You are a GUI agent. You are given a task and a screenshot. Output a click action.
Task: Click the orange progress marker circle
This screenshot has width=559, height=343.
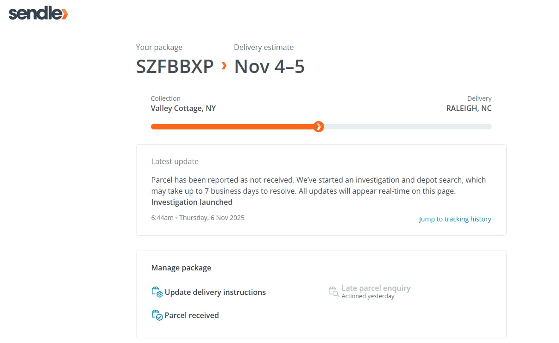click(318, 127)
